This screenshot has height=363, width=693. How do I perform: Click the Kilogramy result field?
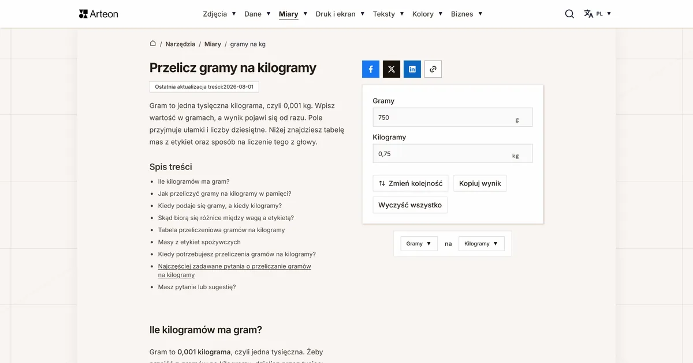point(453,153)
